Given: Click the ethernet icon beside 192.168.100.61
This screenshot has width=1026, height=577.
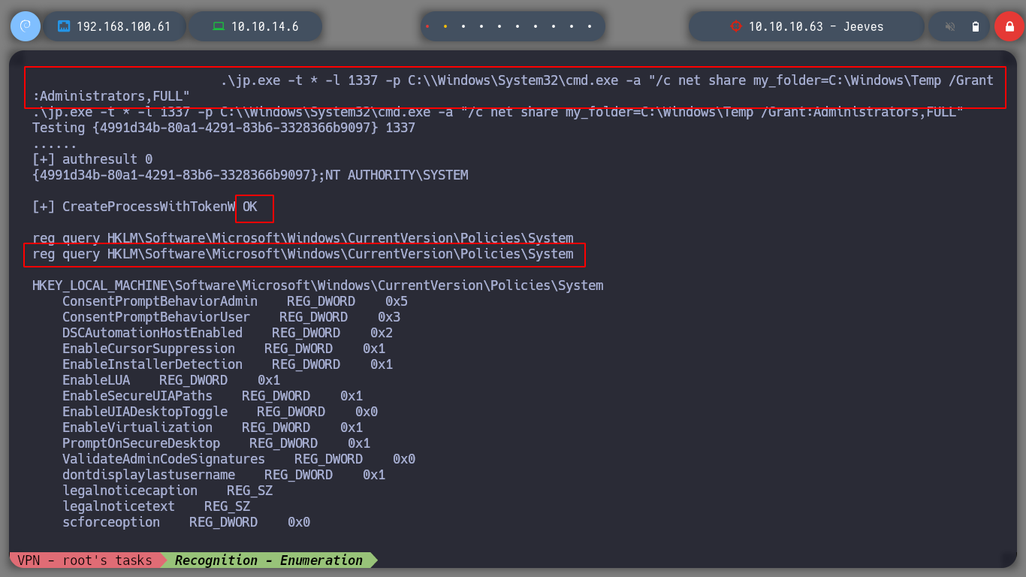Looking at the screenshot, I should (64, 26).
